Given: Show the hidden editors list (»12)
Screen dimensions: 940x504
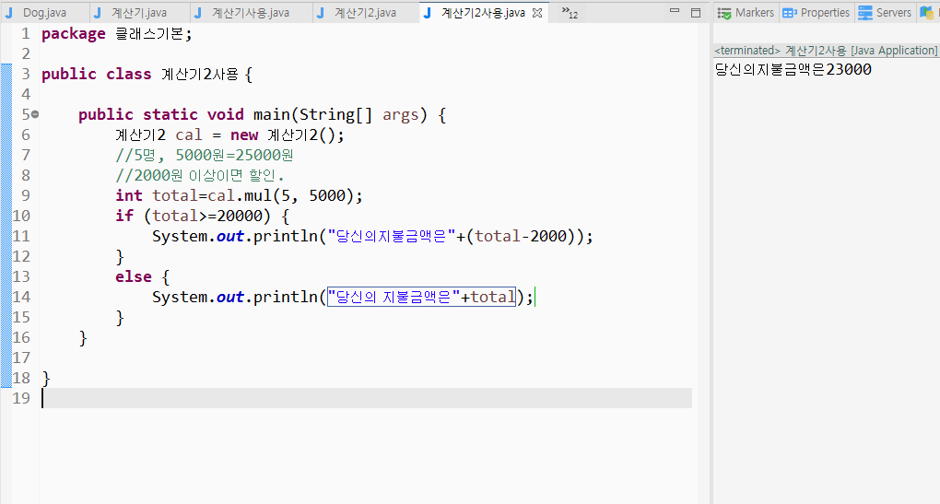Looking at the screenshot, I should 570,13.
